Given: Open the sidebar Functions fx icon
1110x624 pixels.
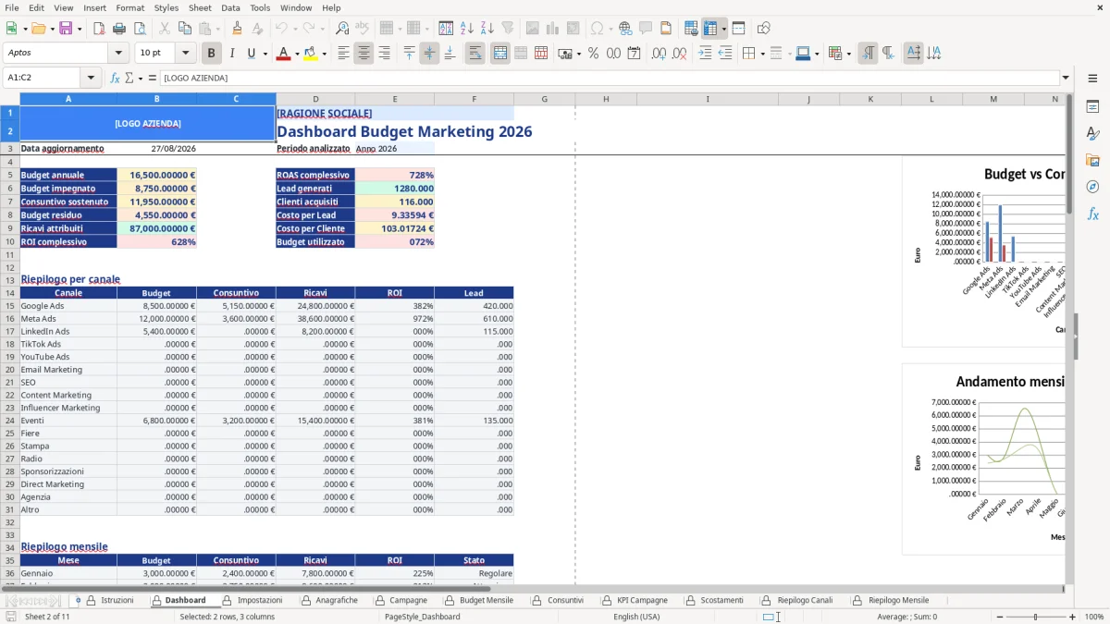Looking at the screenshot, I should coord(1092,214).
